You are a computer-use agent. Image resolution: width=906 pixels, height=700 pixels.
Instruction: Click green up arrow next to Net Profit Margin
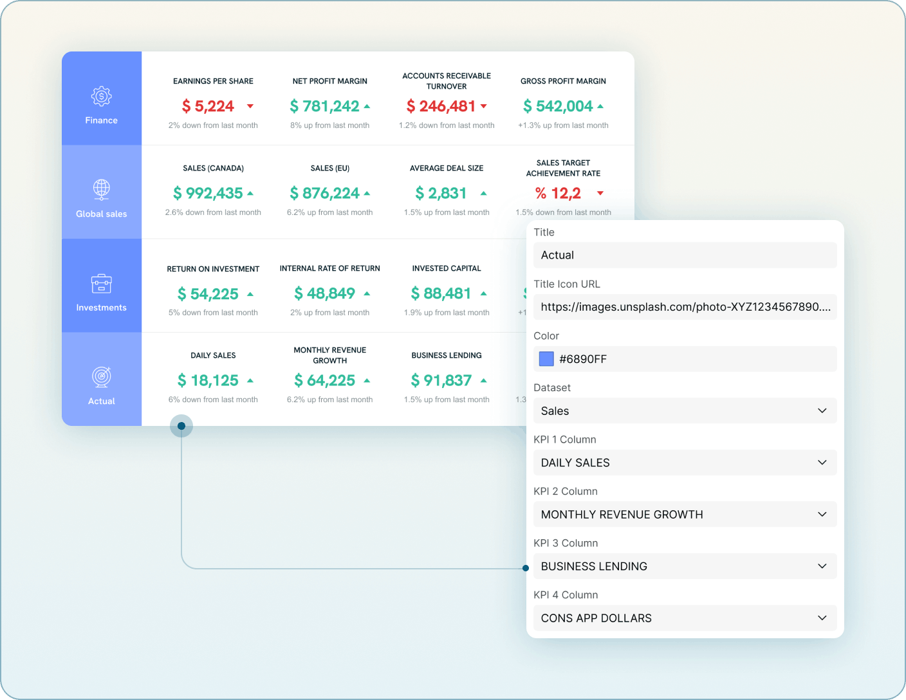[366, 105]
